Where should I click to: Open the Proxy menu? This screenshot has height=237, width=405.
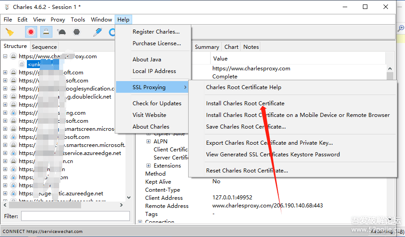click(x=58, y=20)
